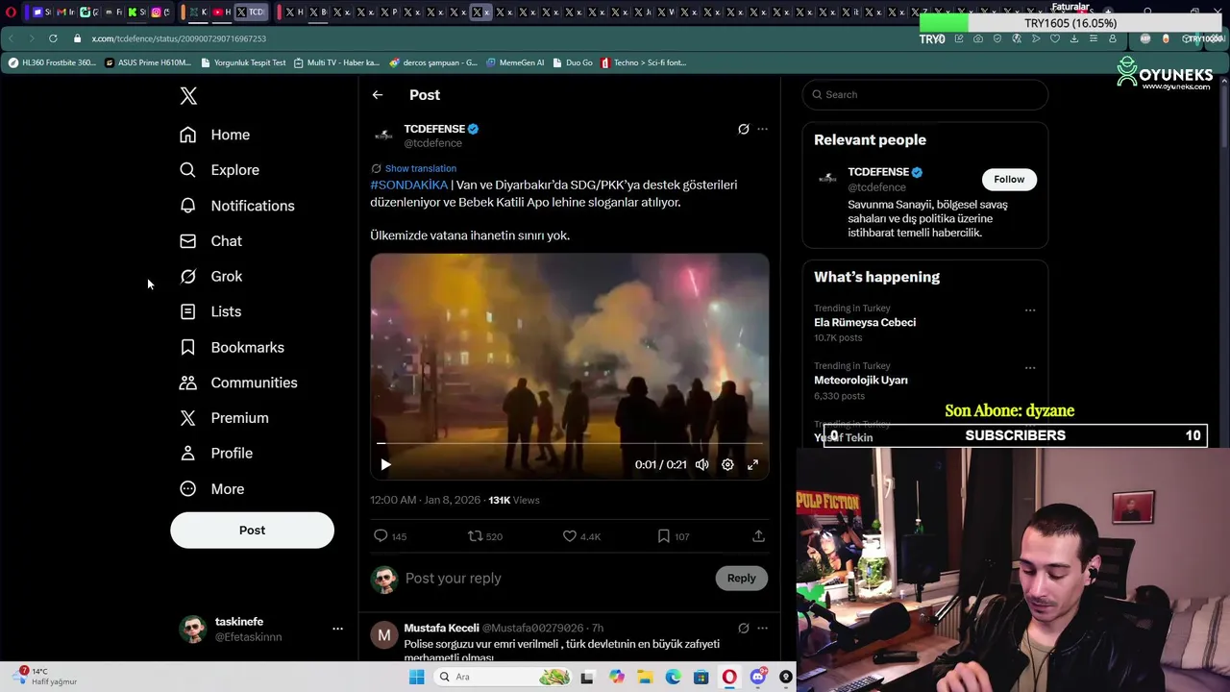
Task: Open Premium from the sidebar
Action: [x=224, y=418]
